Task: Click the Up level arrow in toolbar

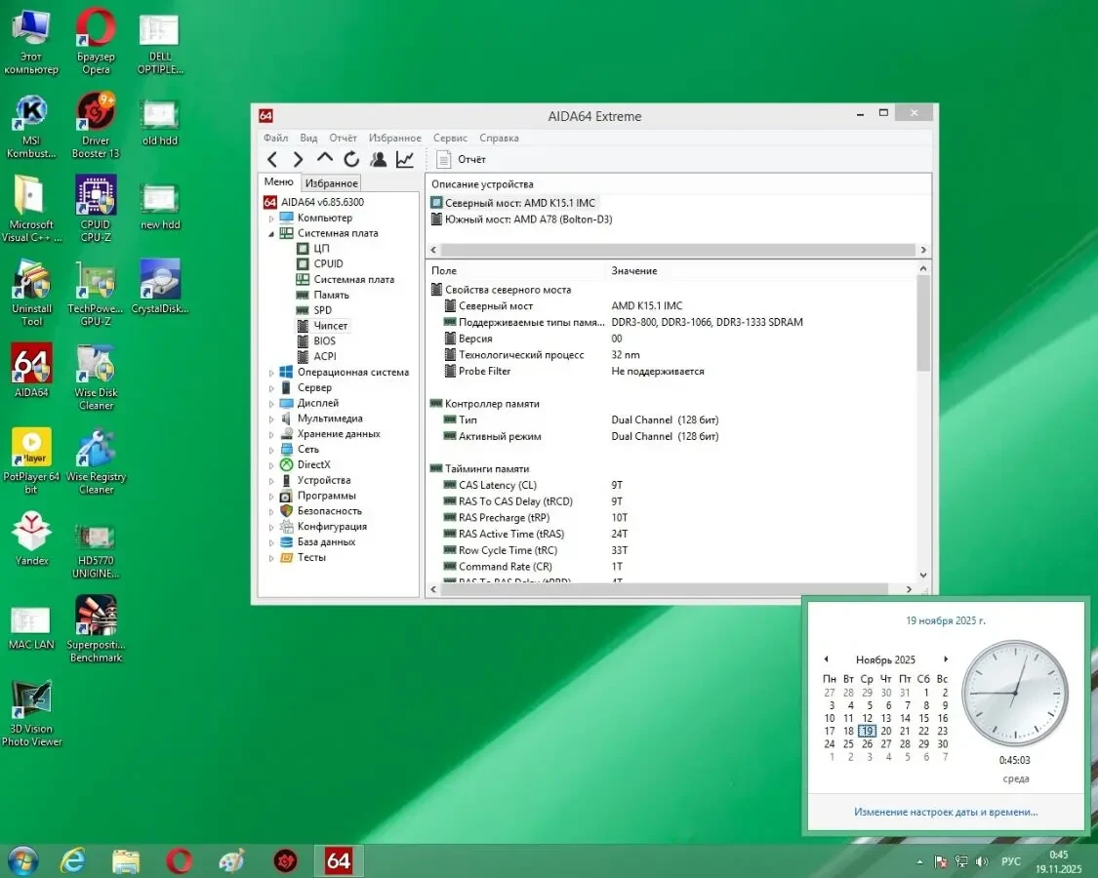Action: (325, 159)
